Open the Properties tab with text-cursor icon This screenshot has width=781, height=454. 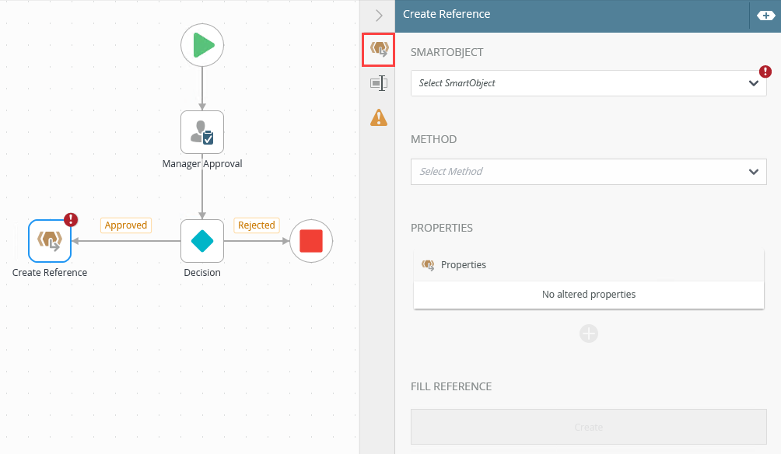pyautogui.click(x=379, y=83)
